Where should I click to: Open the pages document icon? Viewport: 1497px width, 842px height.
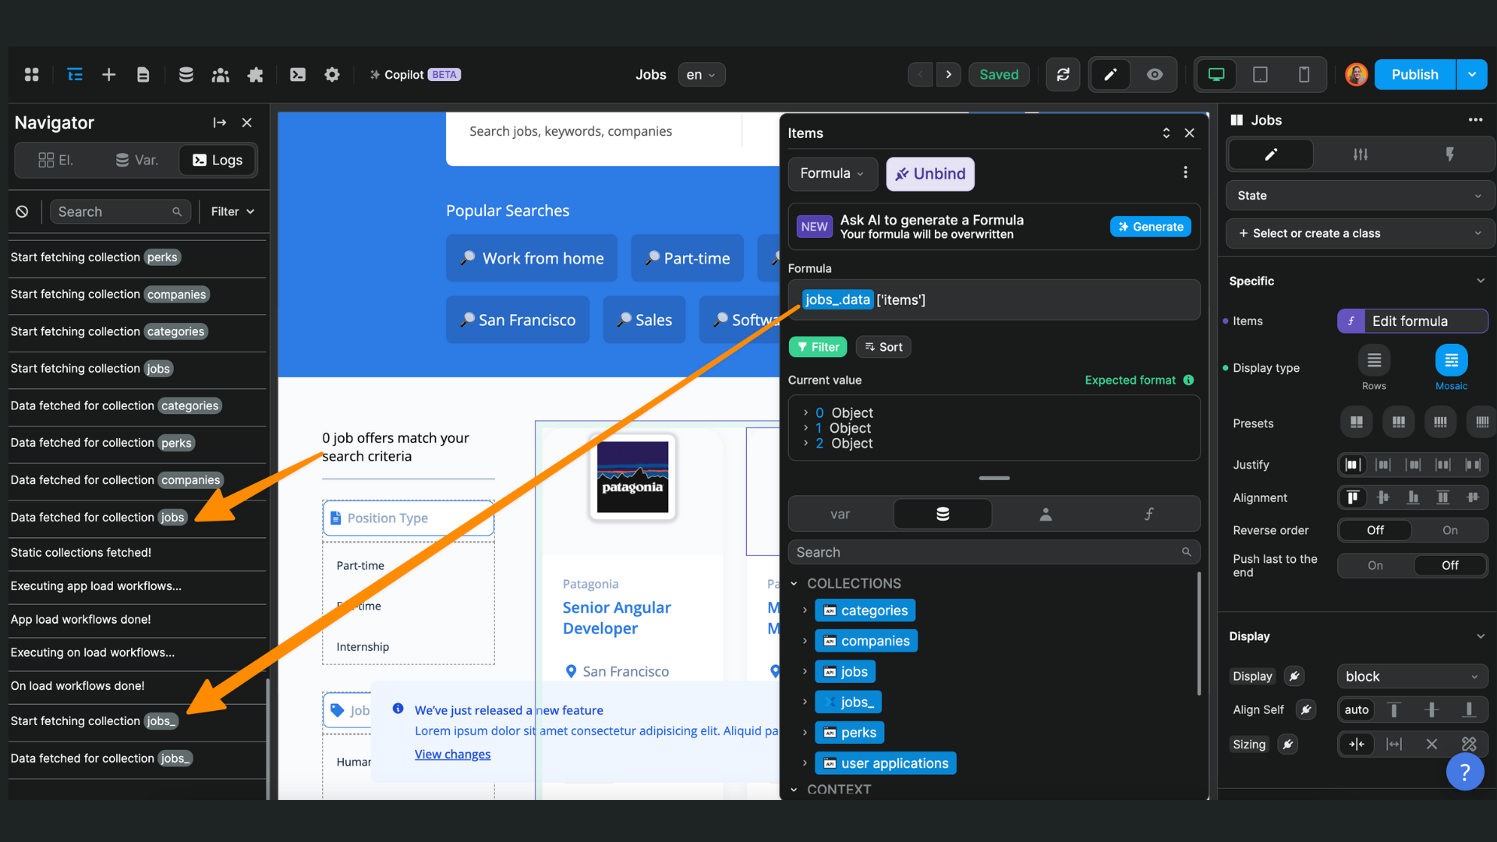pos(143,75)
